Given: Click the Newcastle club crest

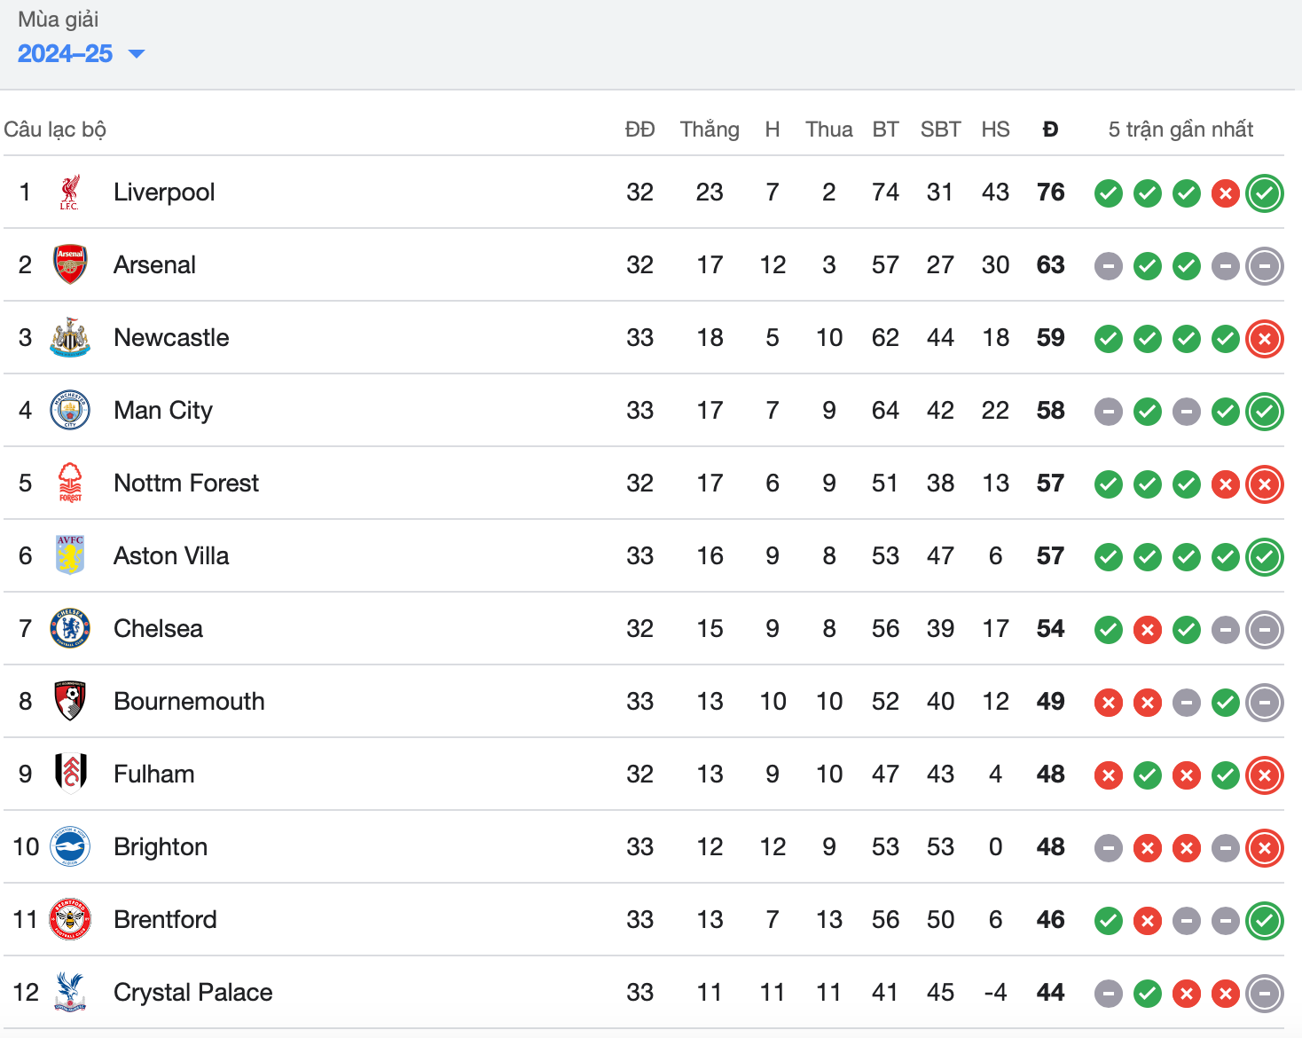Looking at the screenshot, I should [x=70, y=338].
